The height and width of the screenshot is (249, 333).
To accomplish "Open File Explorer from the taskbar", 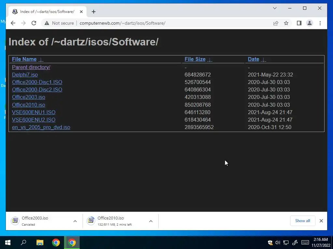I will (40, 243).
